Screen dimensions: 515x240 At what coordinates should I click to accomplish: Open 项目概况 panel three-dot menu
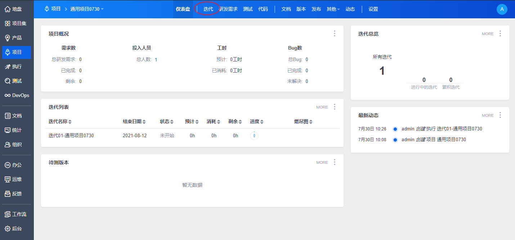(x=335, y=33)
